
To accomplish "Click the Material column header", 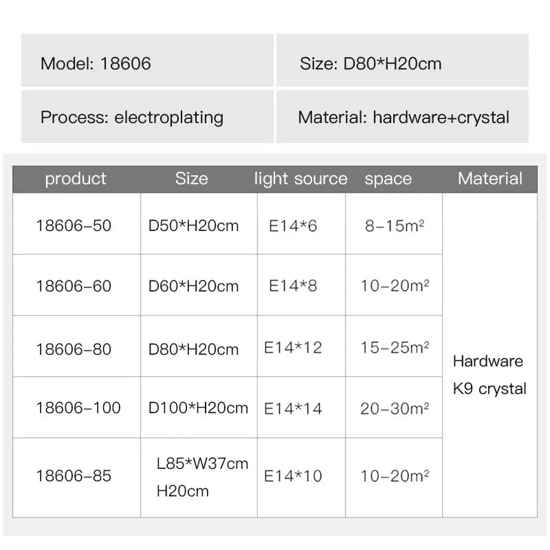I will click(x=489, y=179).
